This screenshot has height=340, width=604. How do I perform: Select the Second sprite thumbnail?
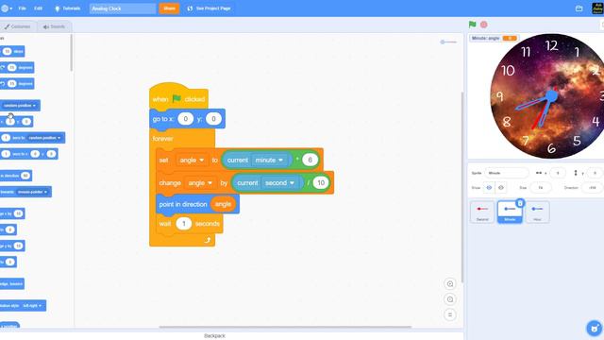[x=482, y=212]
